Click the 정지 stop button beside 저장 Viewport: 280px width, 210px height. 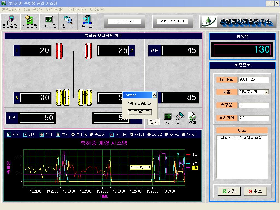(154, 122)
